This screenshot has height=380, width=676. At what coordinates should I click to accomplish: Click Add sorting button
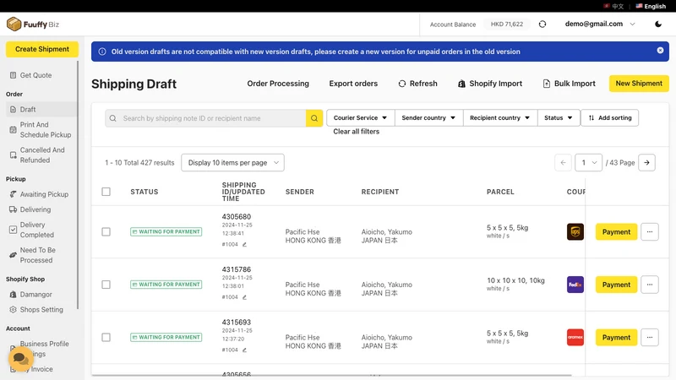coord(609,117)
